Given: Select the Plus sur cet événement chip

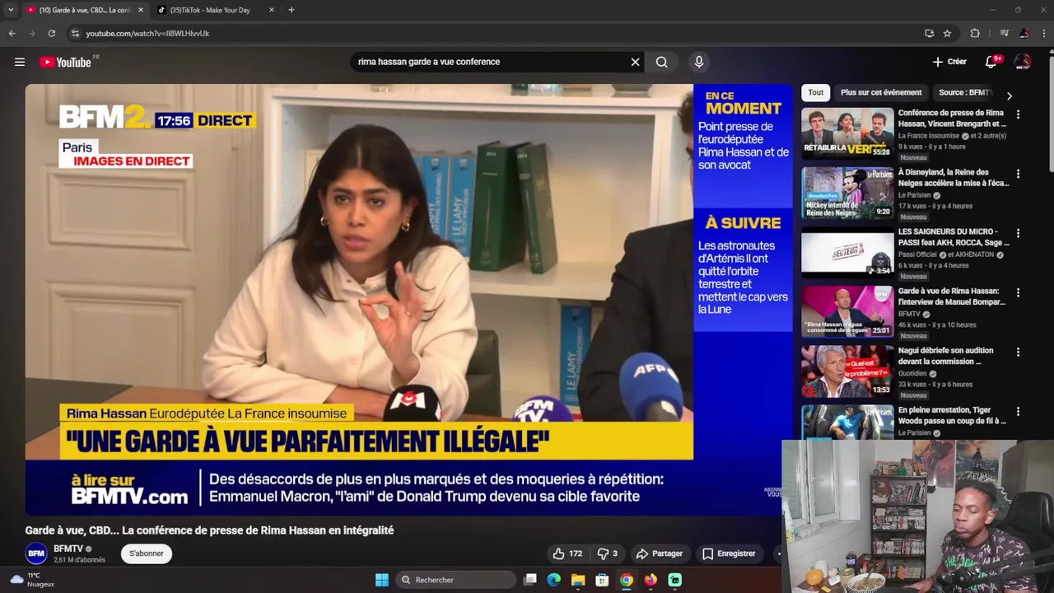Looking at the screenshot, I should pyautogui.click(x=881, y=92).
